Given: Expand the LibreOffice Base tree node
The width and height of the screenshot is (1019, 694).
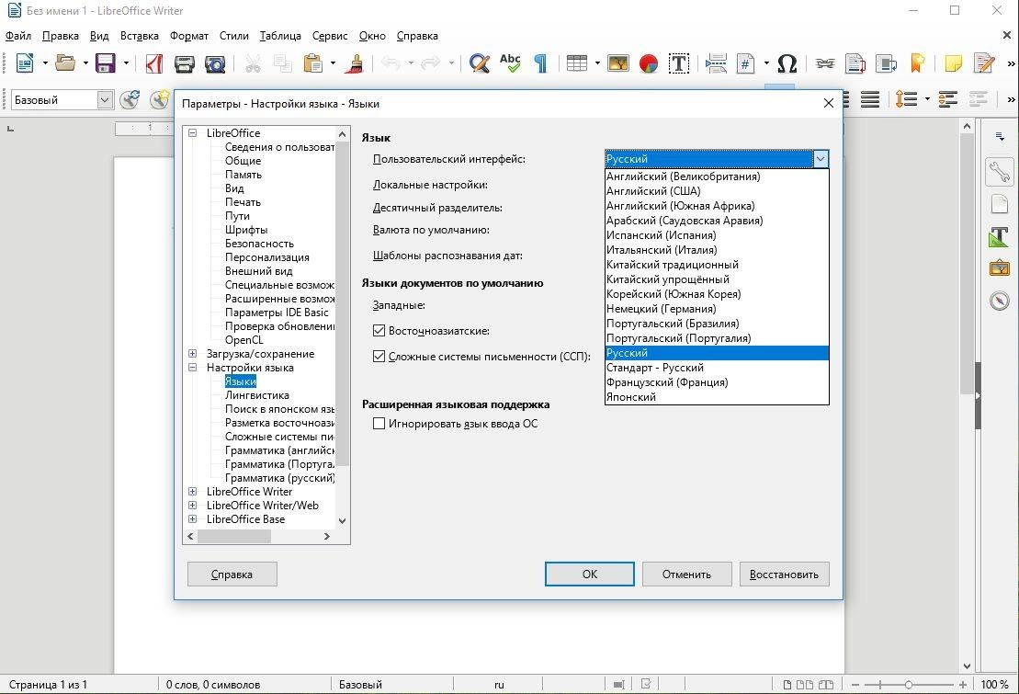Looking at the screenshot, I should [192, 519].
